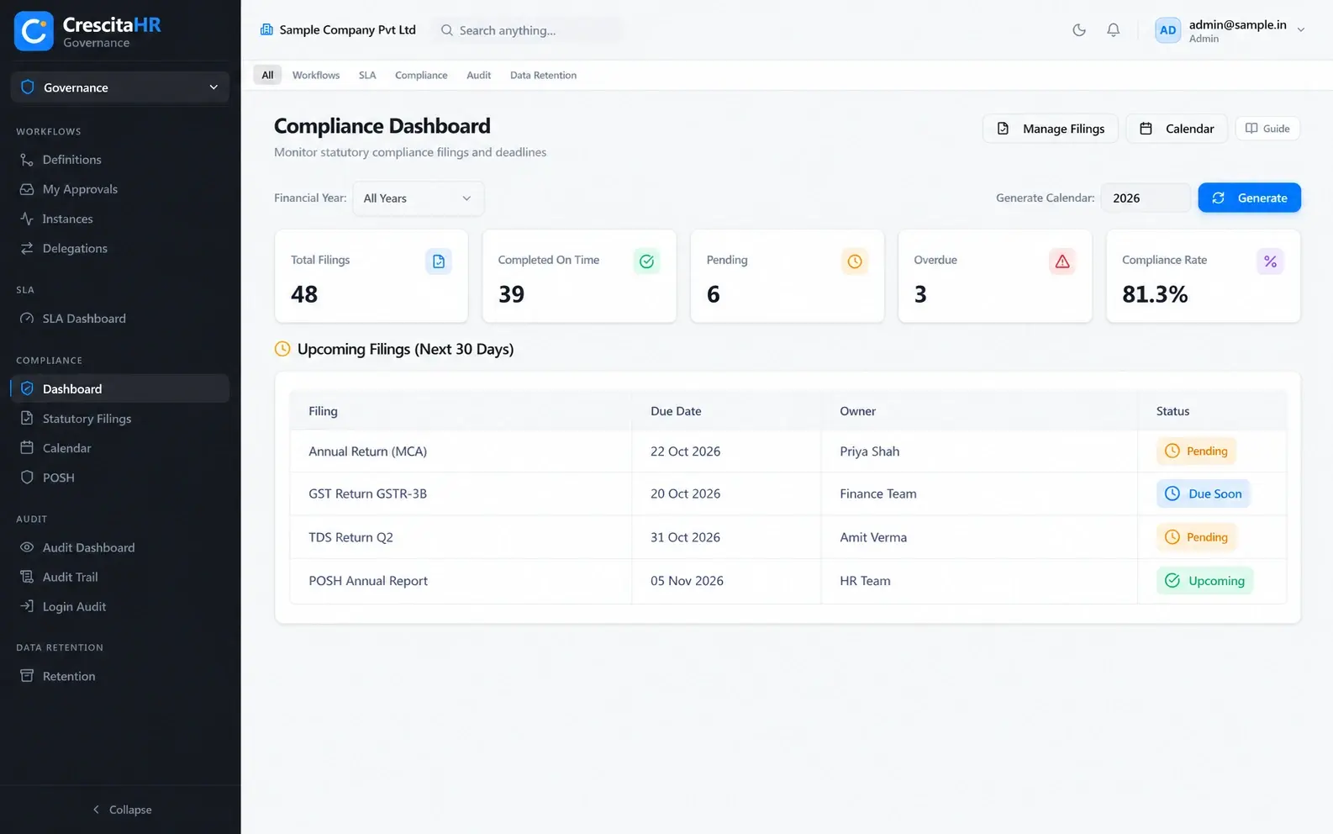This screenshot has height=834, width=1333.
Task: Click the Instances activity icon
Action: point(27,219)
